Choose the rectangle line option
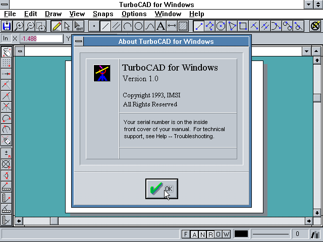 click(x=243, y=26)
